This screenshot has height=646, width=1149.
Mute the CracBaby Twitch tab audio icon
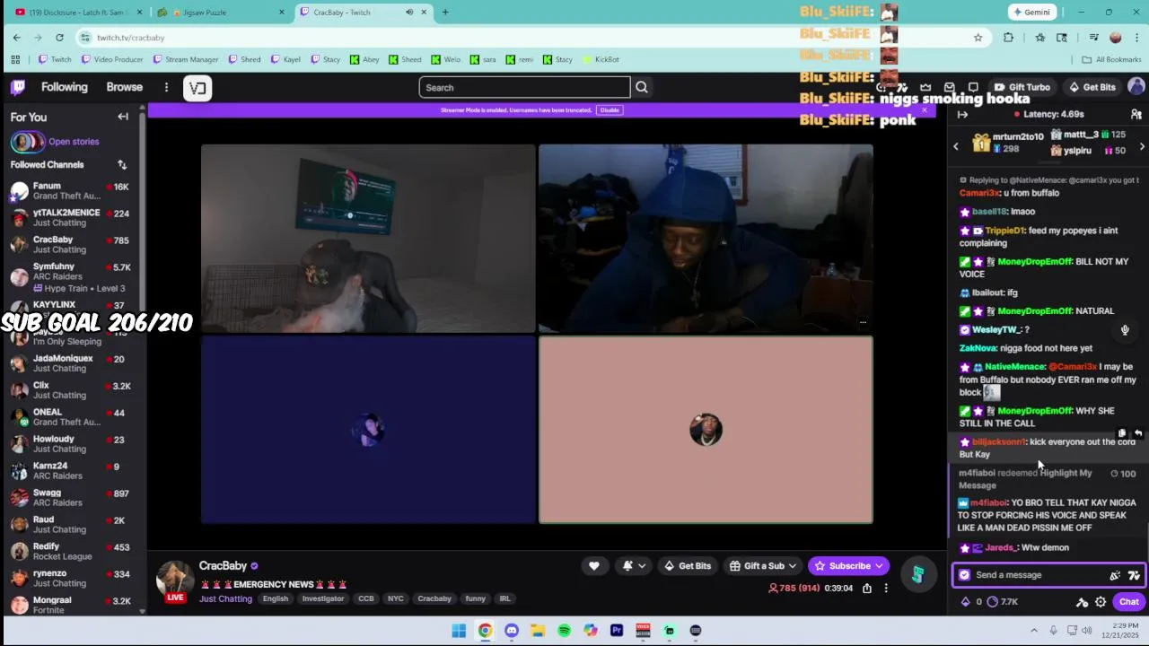tap(409, 13)
